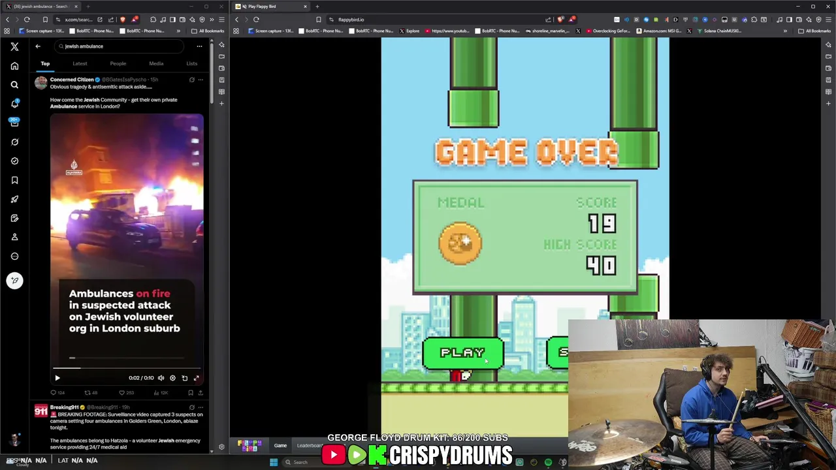The height and width of the screenshot is (470, 836).
Task: Bookmark Concerned Citizen's post
Action: click(191, 393)
